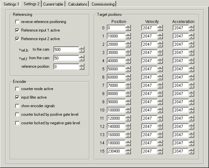Decrease row 8 Position with down arrow
Screen dimensions: 209x168
click(128, 95)
